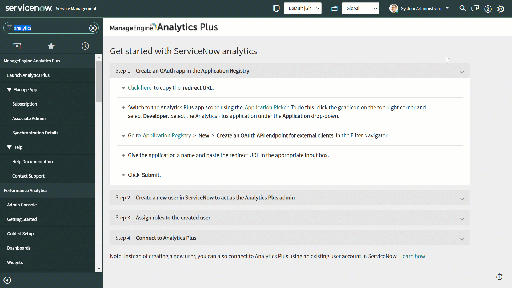Screen dimensions: 512x288
Task: Click the navigator scrollbar thumb
Action: click(x=99, y=81)
